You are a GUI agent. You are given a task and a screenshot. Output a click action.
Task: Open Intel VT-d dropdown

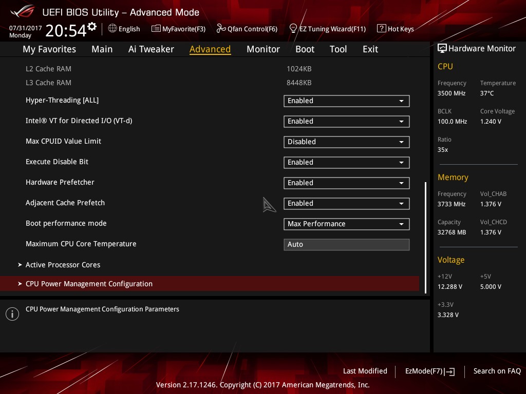coord(347,121)
